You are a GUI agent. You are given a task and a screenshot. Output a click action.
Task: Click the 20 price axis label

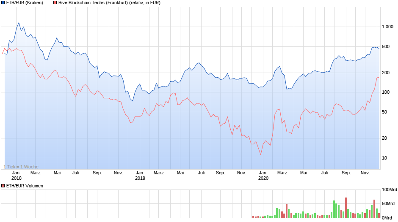[x=384, y=138]
